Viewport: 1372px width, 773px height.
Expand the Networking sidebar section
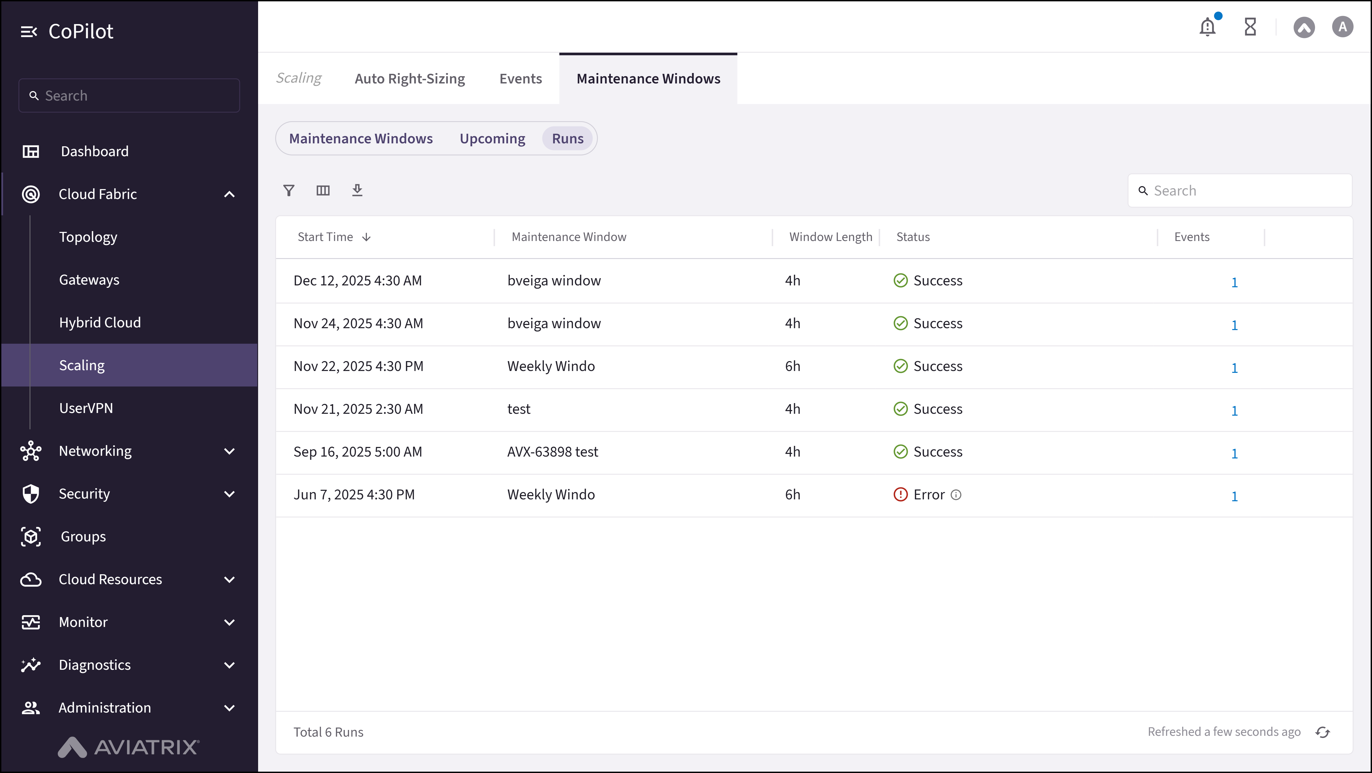(x=229, y=451)
